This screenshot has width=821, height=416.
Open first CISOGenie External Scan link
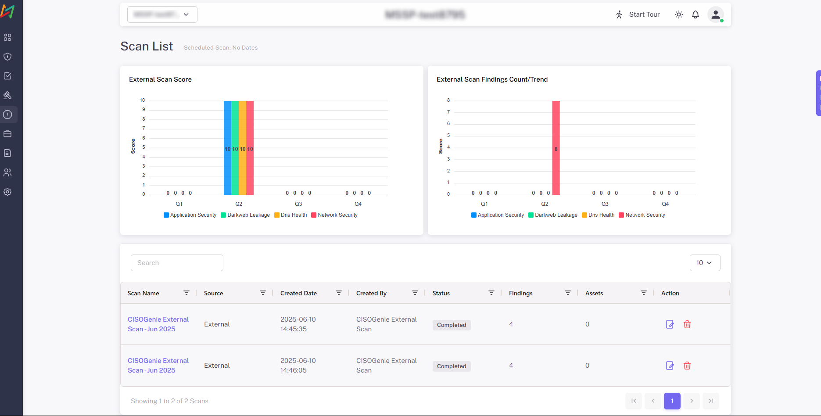pos(158,324)
